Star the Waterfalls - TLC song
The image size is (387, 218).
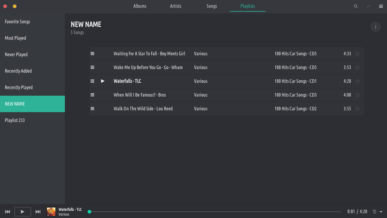[x=357, y=81]
